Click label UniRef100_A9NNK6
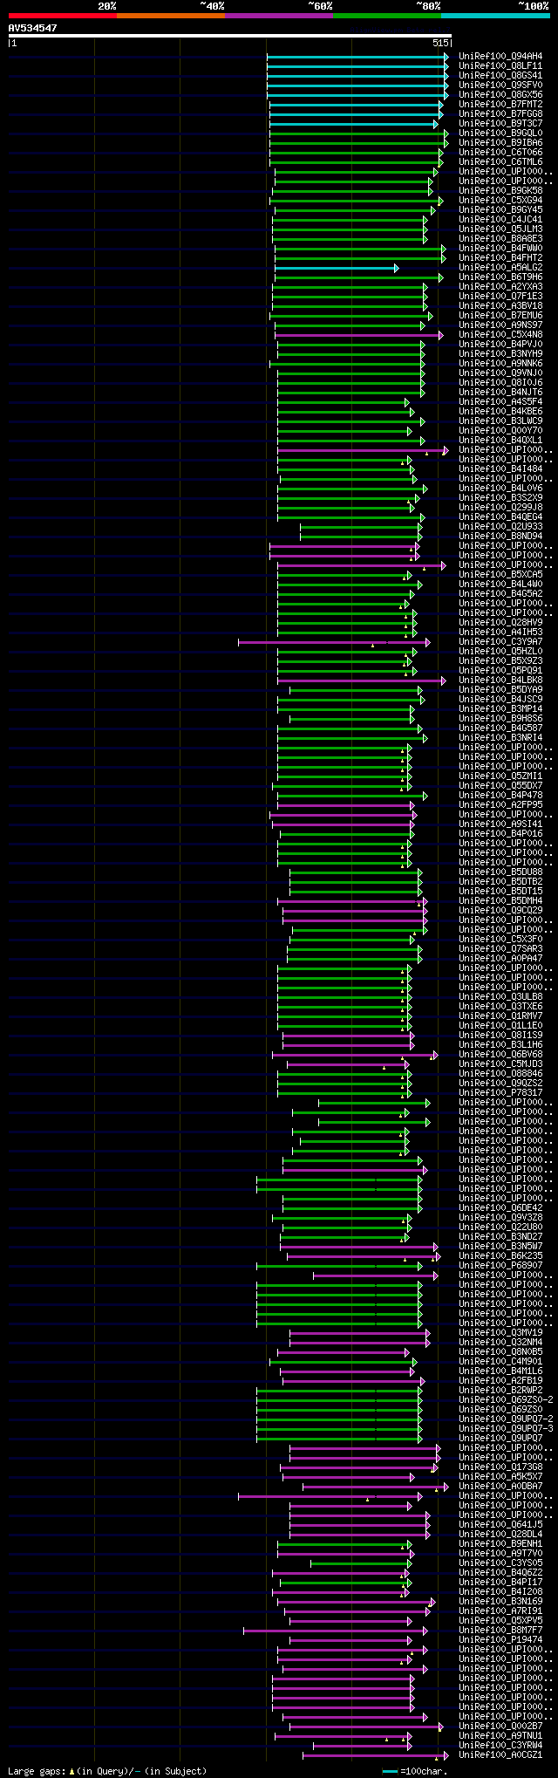The height and width of the screenshot is (1778, 558). coord(500,364)
